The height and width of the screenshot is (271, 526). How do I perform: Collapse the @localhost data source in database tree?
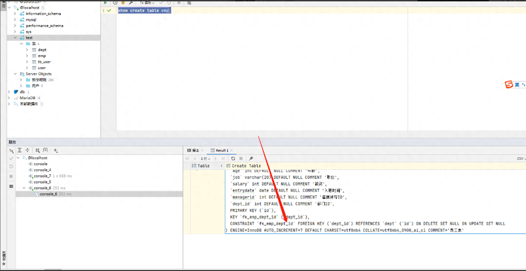tap(10, 8)
